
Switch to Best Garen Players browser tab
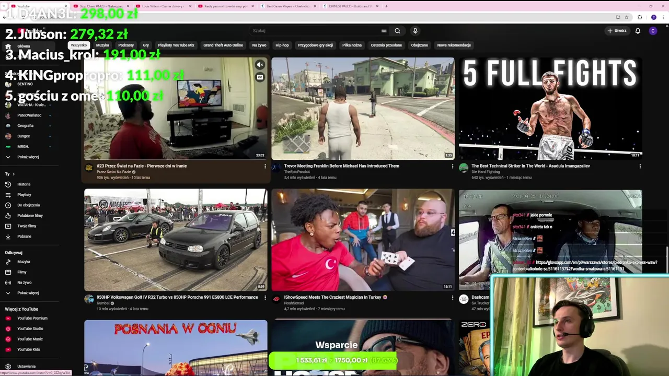pyautogui.click(x=287, y=6)
